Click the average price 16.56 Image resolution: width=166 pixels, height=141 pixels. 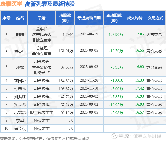(x=139, y=50)
